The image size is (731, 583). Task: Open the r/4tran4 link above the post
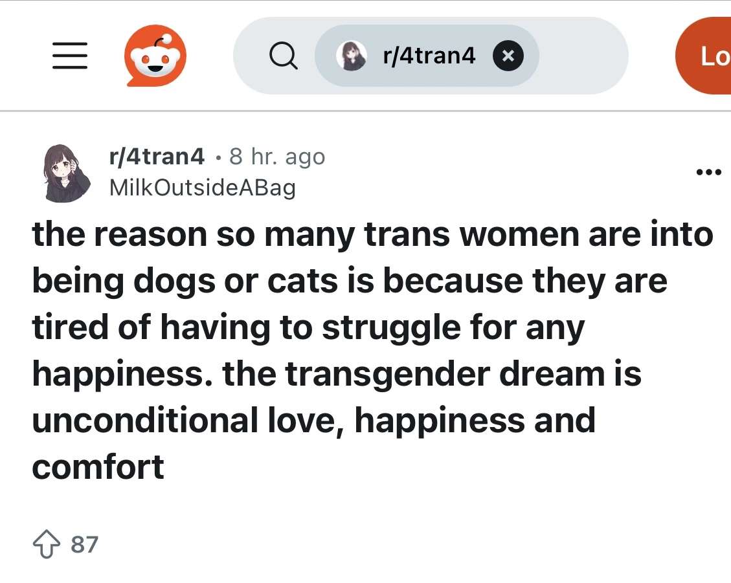[157, 156]
